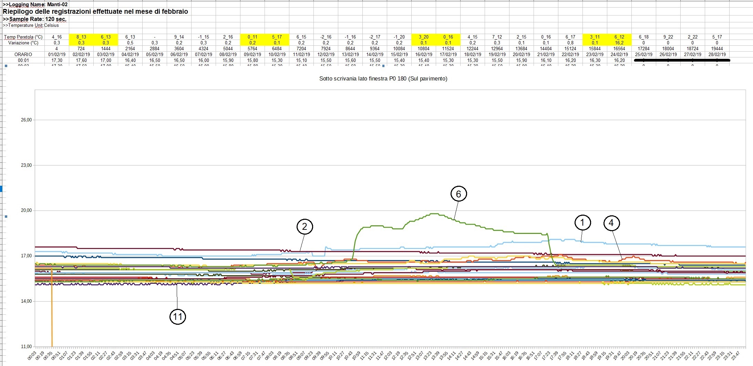Click the circled callout number 6
This screenshot has width=753, height=366.
tap(458, 194)
